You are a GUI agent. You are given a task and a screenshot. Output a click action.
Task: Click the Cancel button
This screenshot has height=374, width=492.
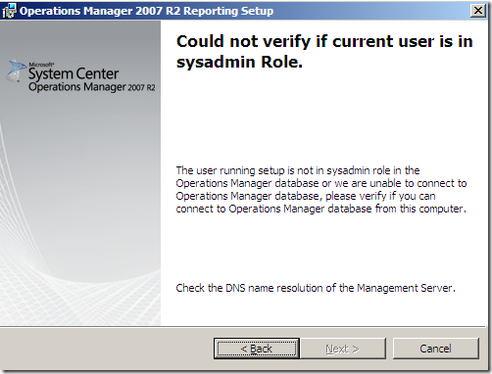[435, 349]
